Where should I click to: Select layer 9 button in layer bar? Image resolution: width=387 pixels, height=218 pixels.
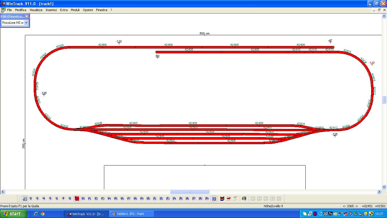77,199
